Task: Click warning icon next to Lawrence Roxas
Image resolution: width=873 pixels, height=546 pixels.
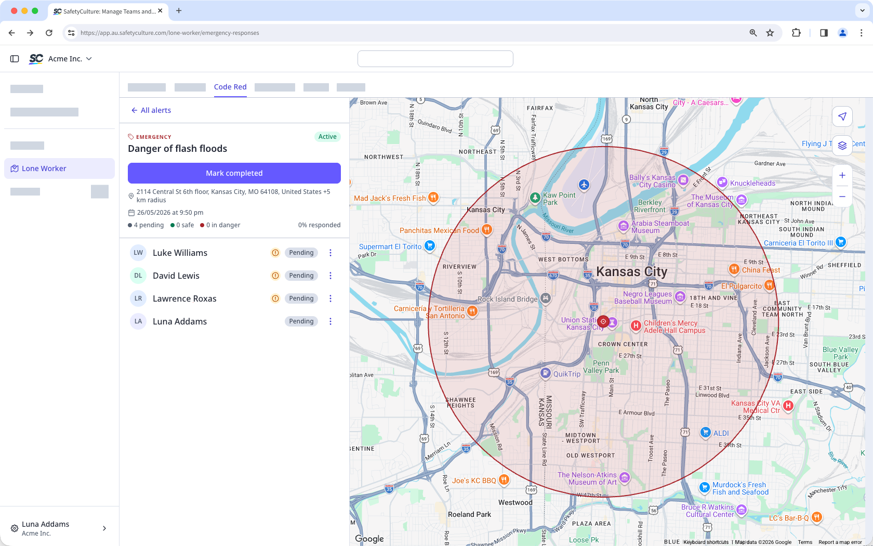Action: (x=275, y=298)
